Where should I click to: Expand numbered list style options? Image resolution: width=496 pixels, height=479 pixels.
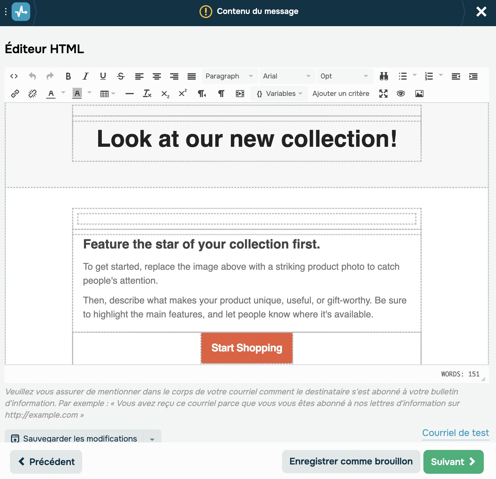click(x=441, y=76)
